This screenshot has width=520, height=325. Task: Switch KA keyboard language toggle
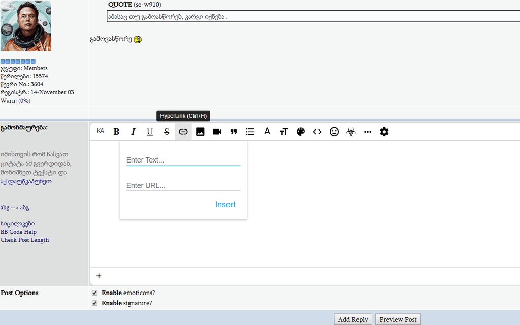point(101,131)
